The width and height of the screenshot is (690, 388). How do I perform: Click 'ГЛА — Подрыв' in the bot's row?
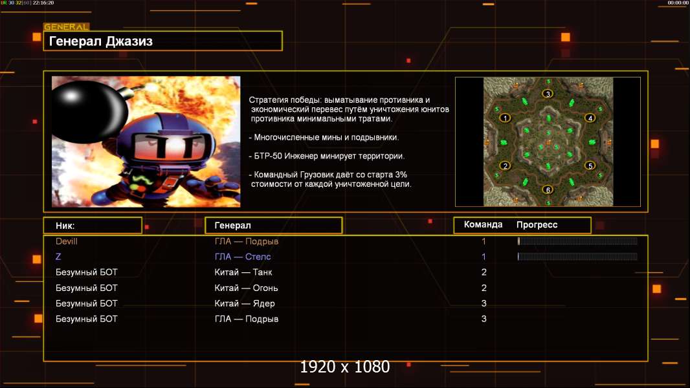pos(247,319)
